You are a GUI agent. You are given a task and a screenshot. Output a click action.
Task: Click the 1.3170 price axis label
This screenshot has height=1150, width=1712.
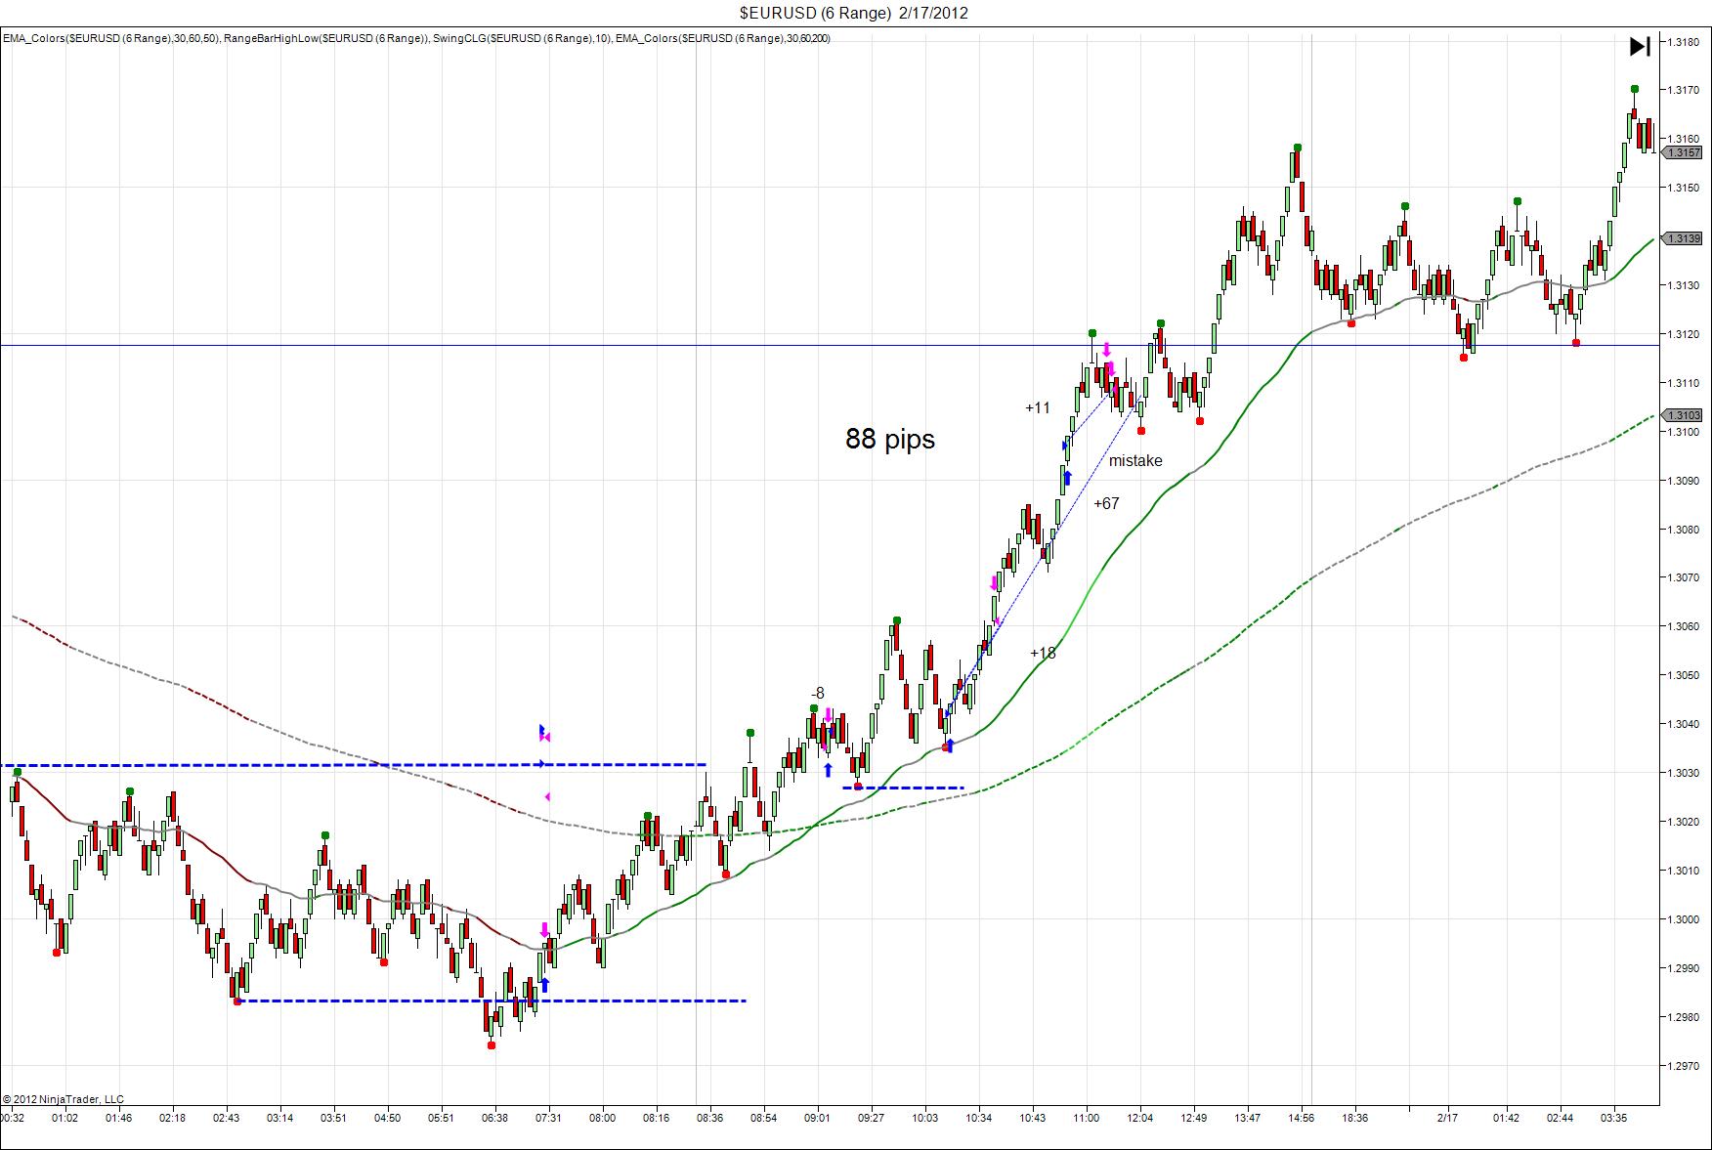point(1685,91)
